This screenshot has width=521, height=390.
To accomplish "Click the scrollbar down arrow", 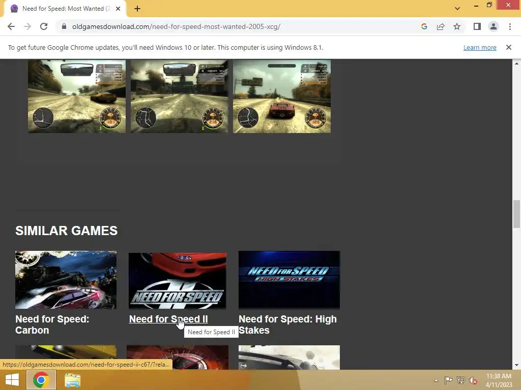I will (516, 365).
